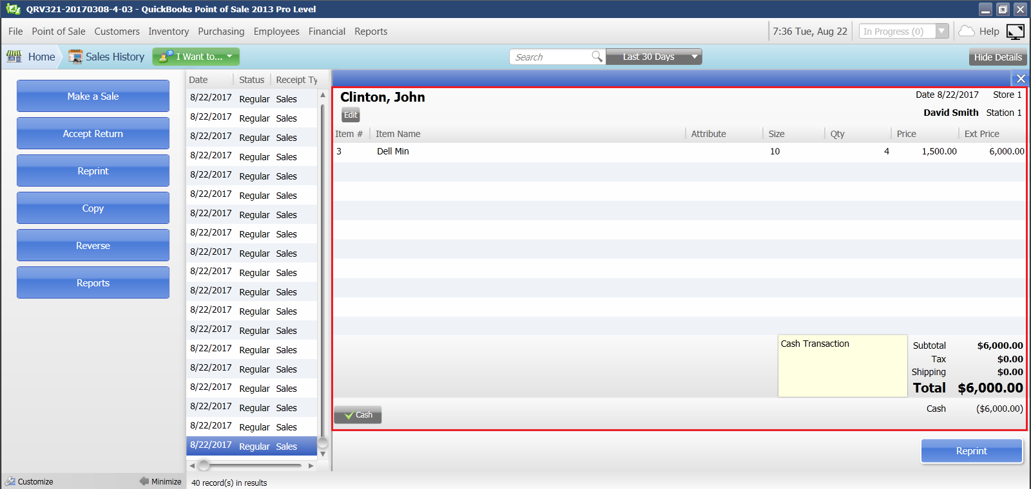
Task: Click the list scroll up arrow
Action: 323,95
